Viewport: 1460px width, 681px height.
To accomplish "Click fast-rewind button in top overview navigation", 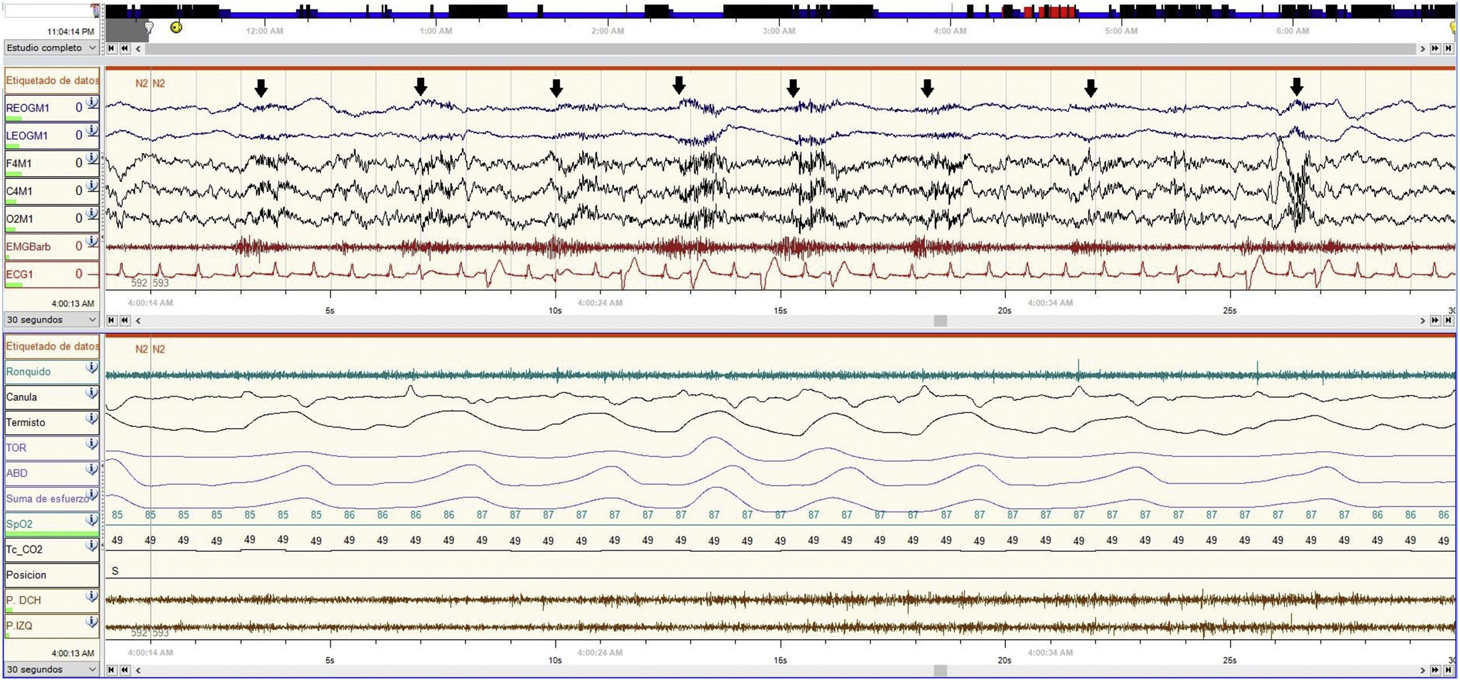I will (125, 49).
